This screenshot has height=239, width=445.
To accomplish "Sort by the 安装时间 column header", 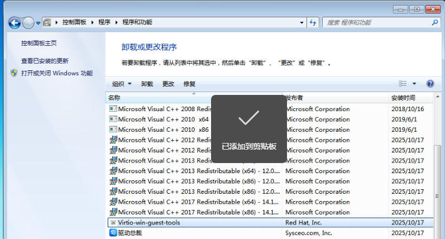I will (x=410, y=98).
